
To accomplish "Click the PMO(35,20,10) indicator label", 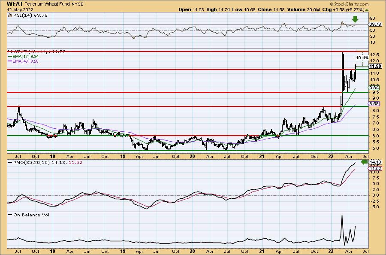I will [31, 163].
